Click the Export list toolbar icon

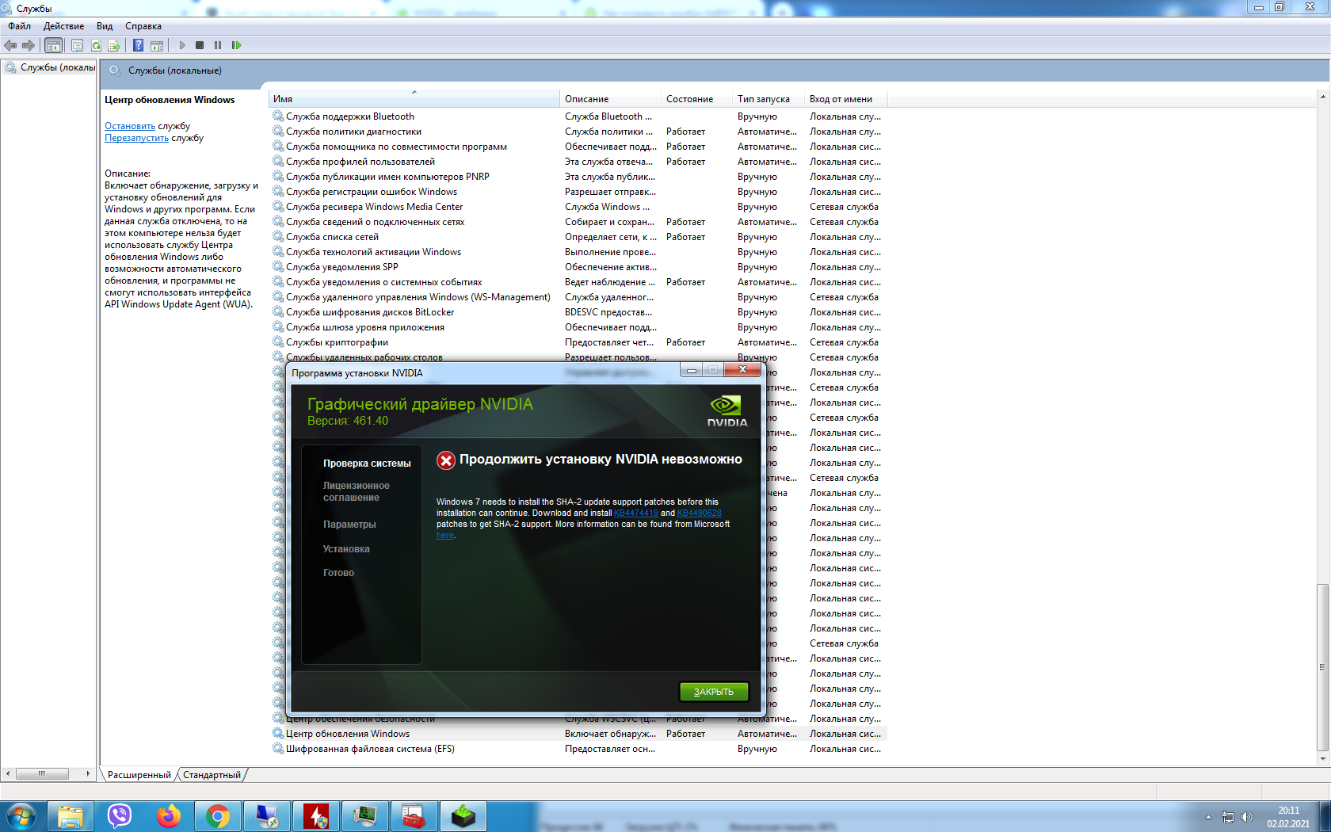[x=114, y=45]
